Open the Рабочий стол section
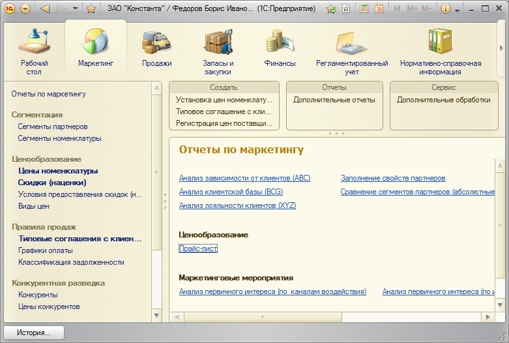 pyautogui.click(x=34, y=52)
